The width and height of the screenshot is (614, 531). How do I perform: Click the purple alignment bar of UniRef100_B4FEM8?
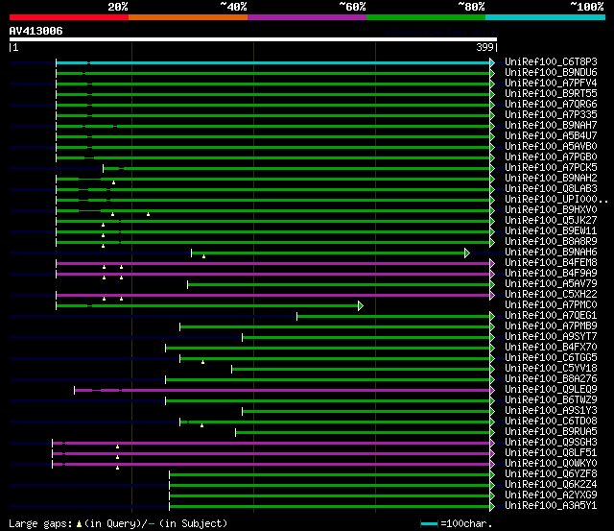pyautogui.click(x=272, y=264)
